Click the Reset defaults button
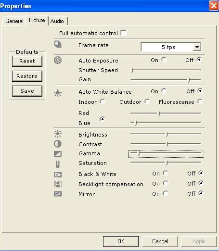 click(27, 61)
